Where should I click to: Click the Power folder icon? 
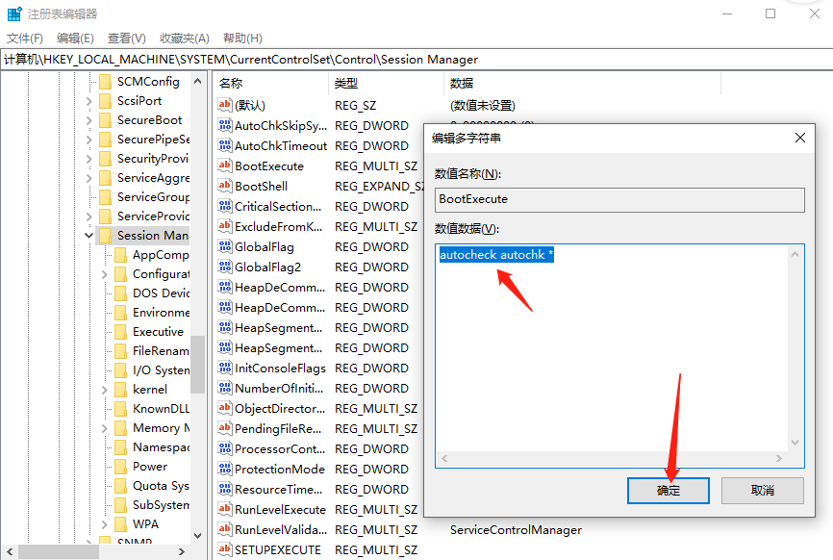point(120,467)
